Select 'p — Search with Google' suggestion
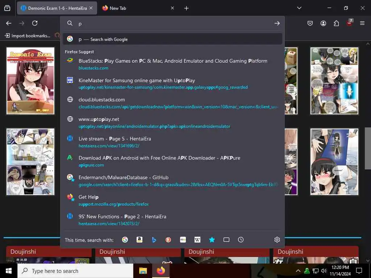Image resolution: width=371 pixels, height=278 pixels. coord(172,39)
